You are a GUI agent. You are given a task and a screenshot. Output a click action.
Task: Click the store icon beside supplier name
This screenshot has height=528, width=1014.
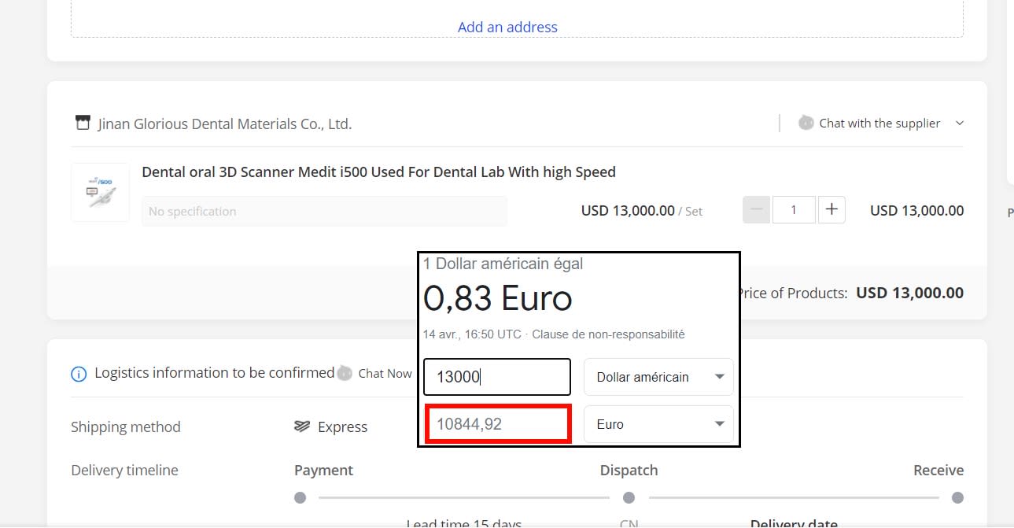(83, 123)
